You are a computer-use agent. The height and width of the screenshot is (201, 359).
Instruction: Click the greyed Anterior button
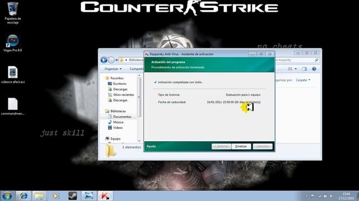[221, 146]
